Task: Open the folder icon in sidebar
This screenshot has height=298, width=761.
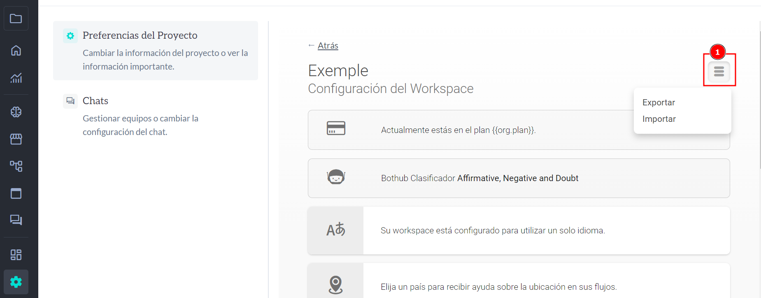Action: click(16, 19)
